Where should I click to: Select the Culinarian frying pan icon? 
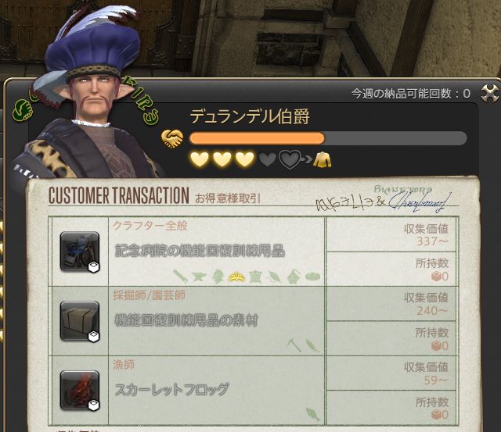[312, 277]
